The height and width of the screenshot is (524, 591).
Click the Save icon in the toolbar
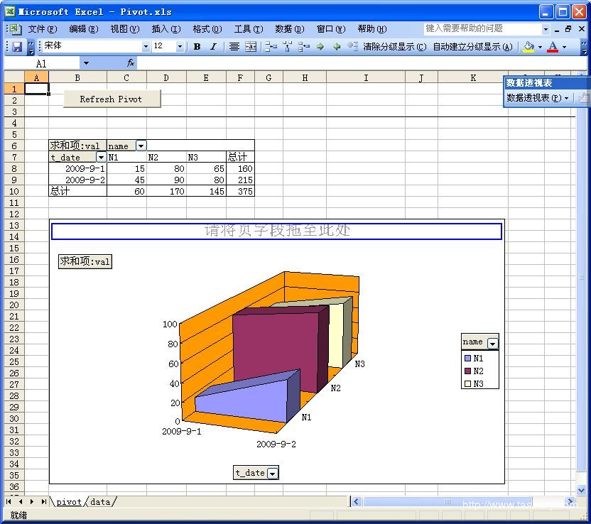pyautogui.click(x=17, y=47)
